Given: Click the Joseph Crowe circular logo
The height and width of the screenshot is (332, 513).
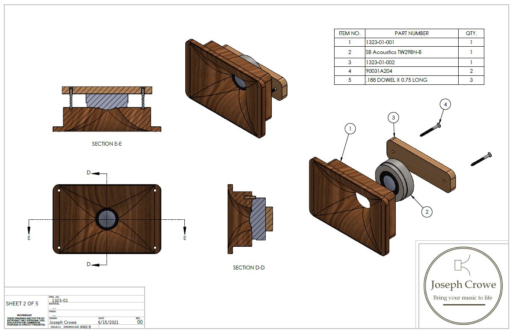Looking at the screenshot, I should [463, 284].
